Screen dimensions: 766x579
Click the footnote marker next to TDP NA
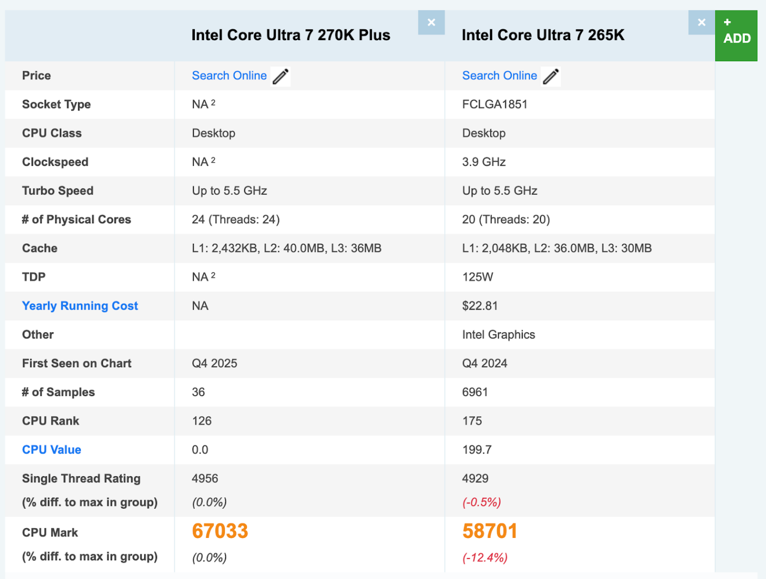click(213, 274)
